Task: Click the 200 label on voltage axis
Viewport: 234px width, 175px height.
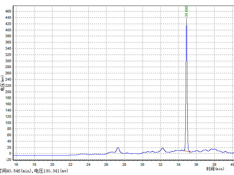Action: (8, 92)
